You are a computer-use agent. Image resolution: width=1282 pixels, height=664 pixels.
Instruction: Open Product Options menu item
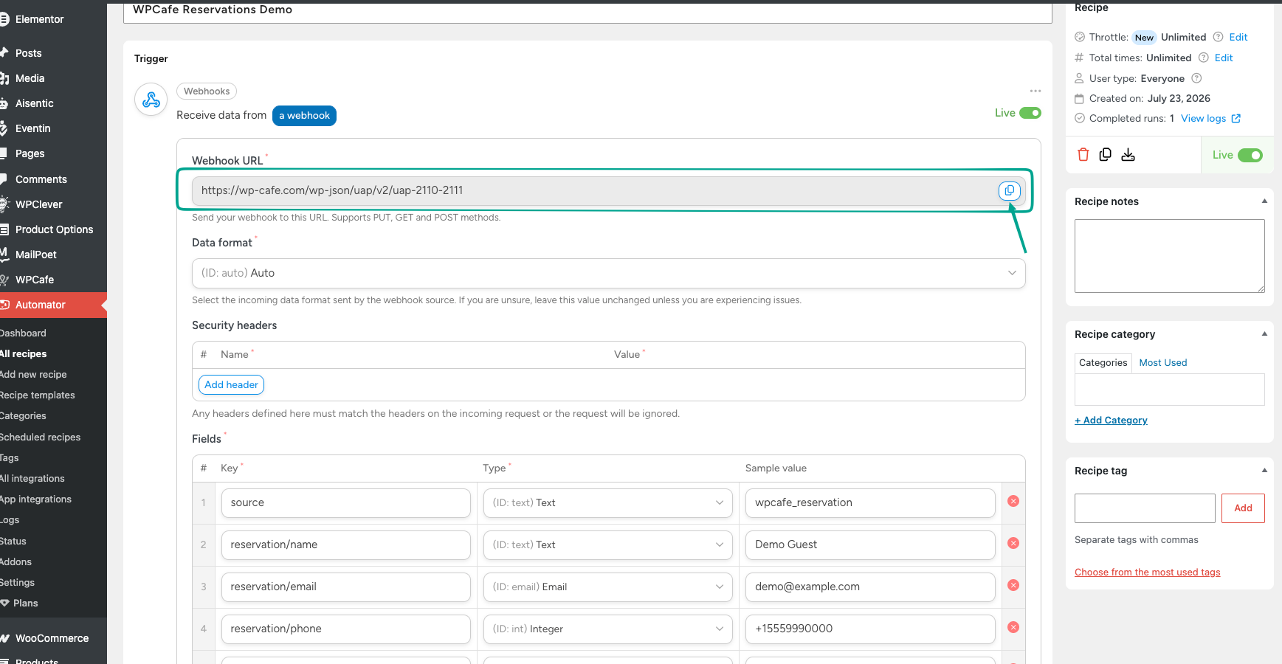coord(53,229)
